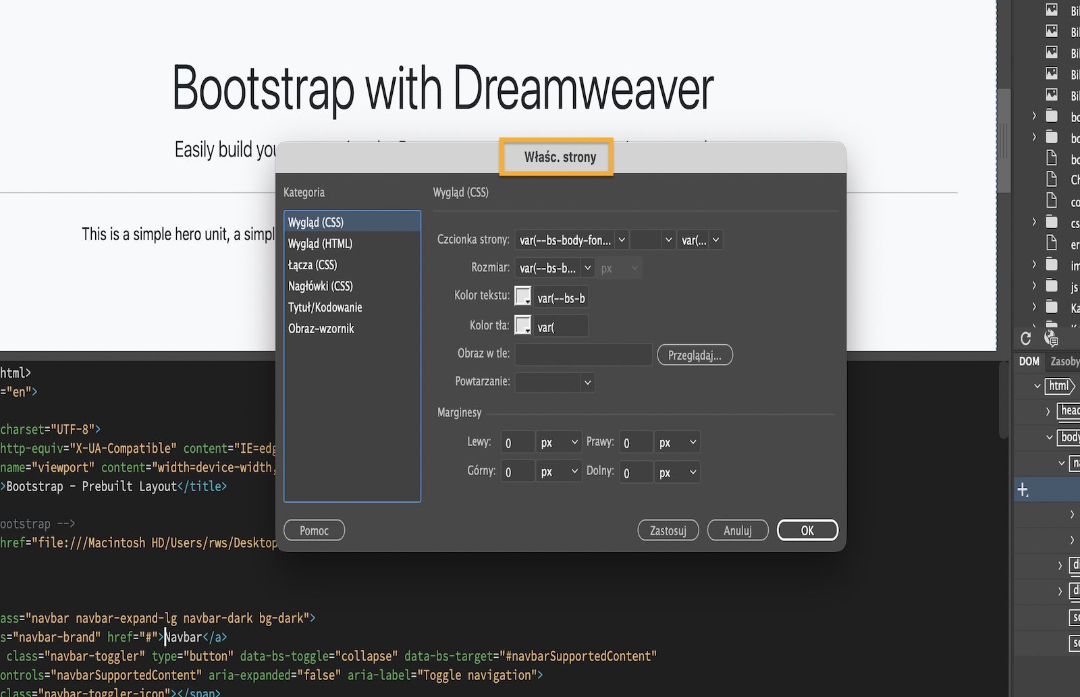Click the Lewy margin value field
1080x697 pixels.
tap(518, 443)
